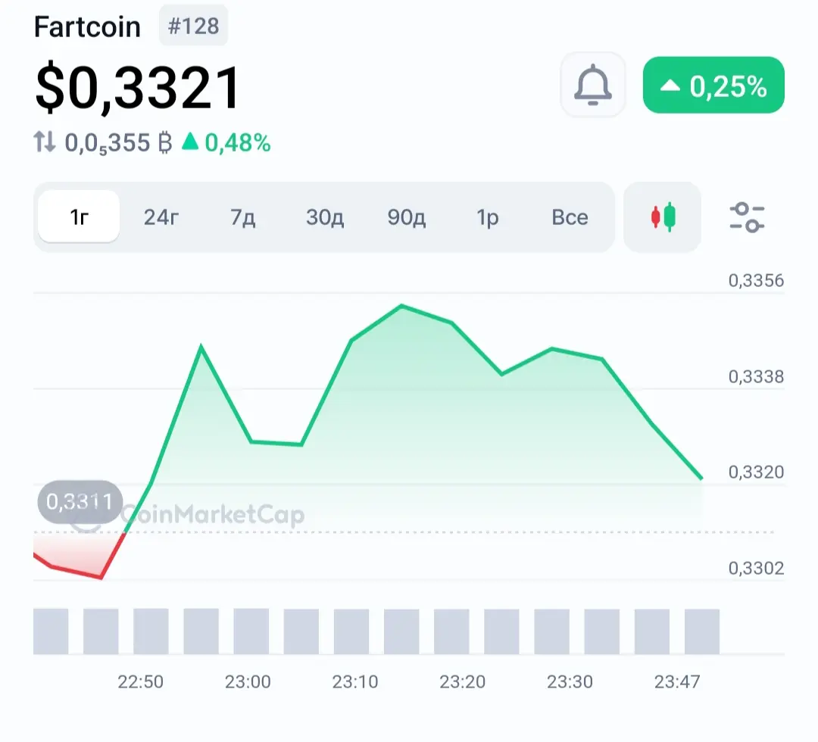Screen dimensions: 818x742
Task: Switch chart to 7д range
Action: point(242,217)
